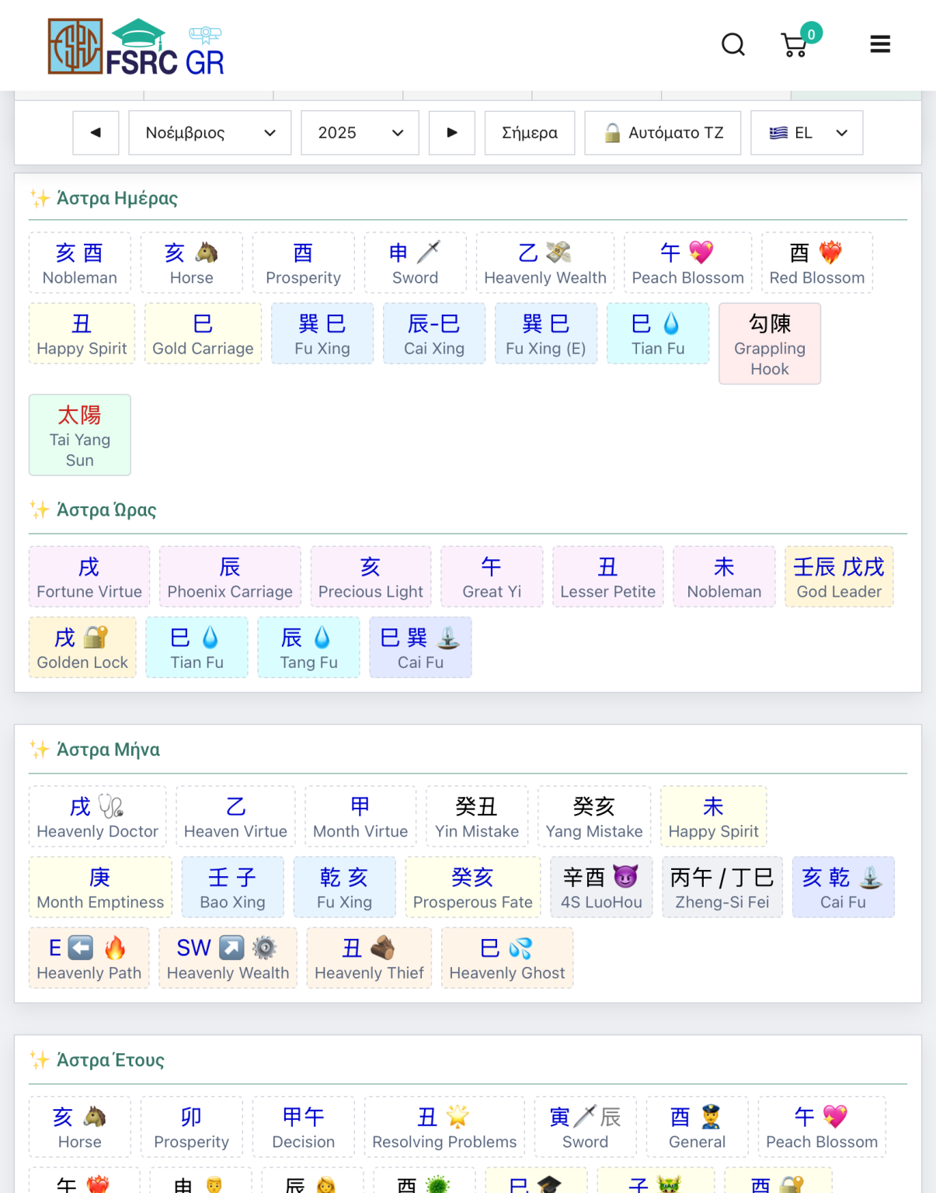Open the hamburger menu
This screenshot has width=936, height=1193.
coord(879,44)
